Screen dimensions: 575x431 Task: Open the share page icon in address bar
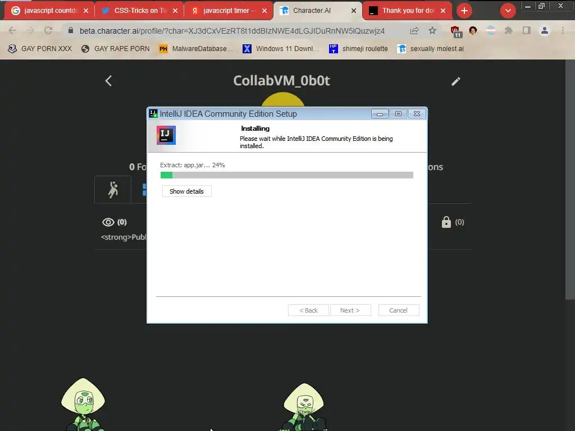[414, 31]
